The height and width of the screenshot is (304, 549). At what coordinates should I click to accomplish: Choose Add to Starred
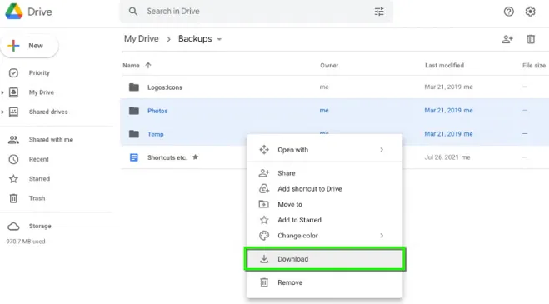click(x=325, y=220)
